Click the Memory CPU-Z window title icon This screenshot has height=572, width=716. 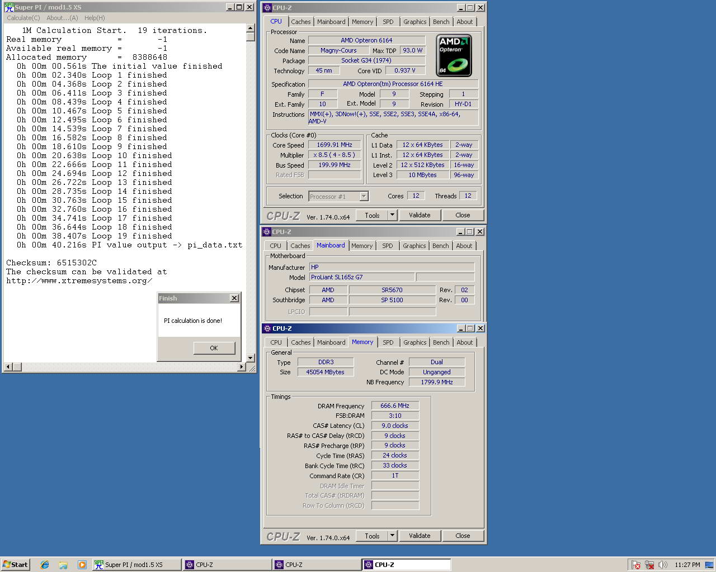coord(267,328)
